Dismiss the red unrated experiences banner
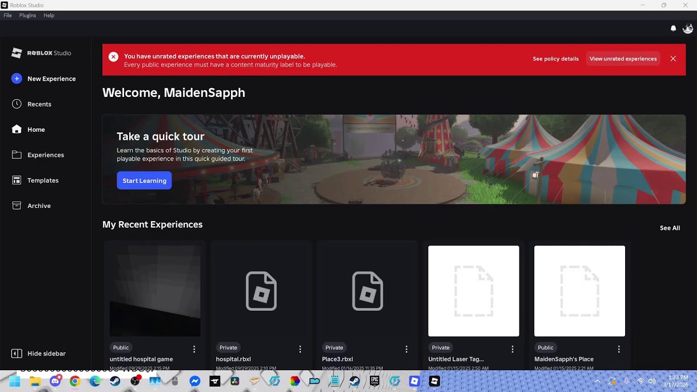The image size is (697, 392). tap(673, 59)
